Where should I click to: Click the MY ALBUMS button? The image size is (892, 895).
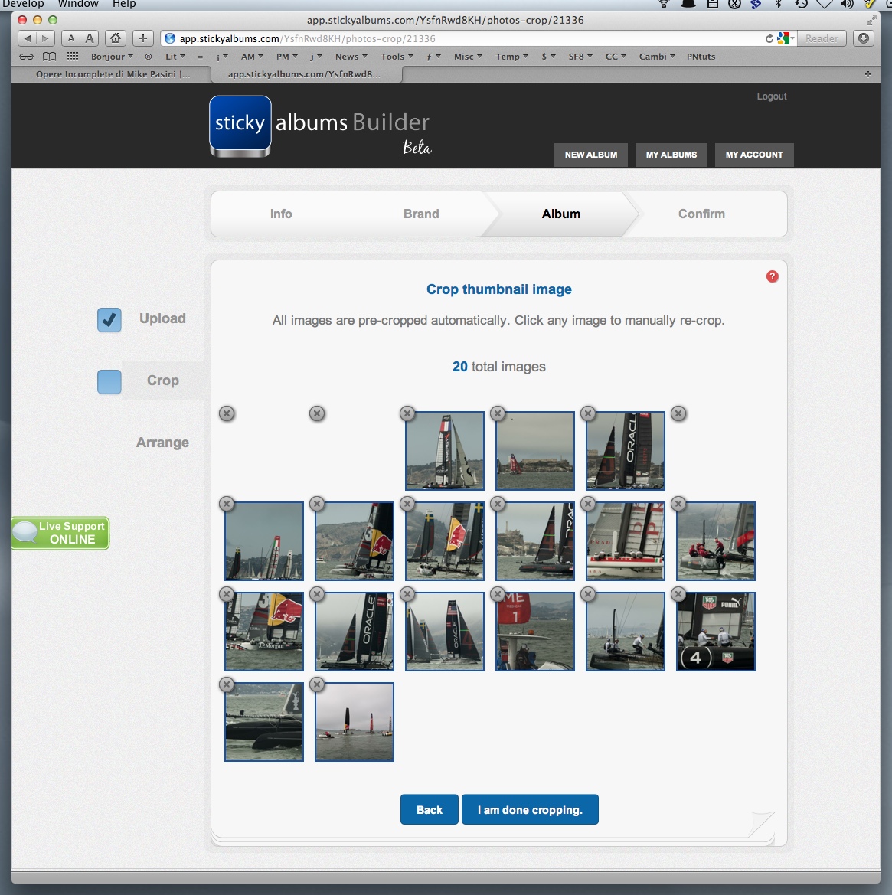[x=671, y=155]
